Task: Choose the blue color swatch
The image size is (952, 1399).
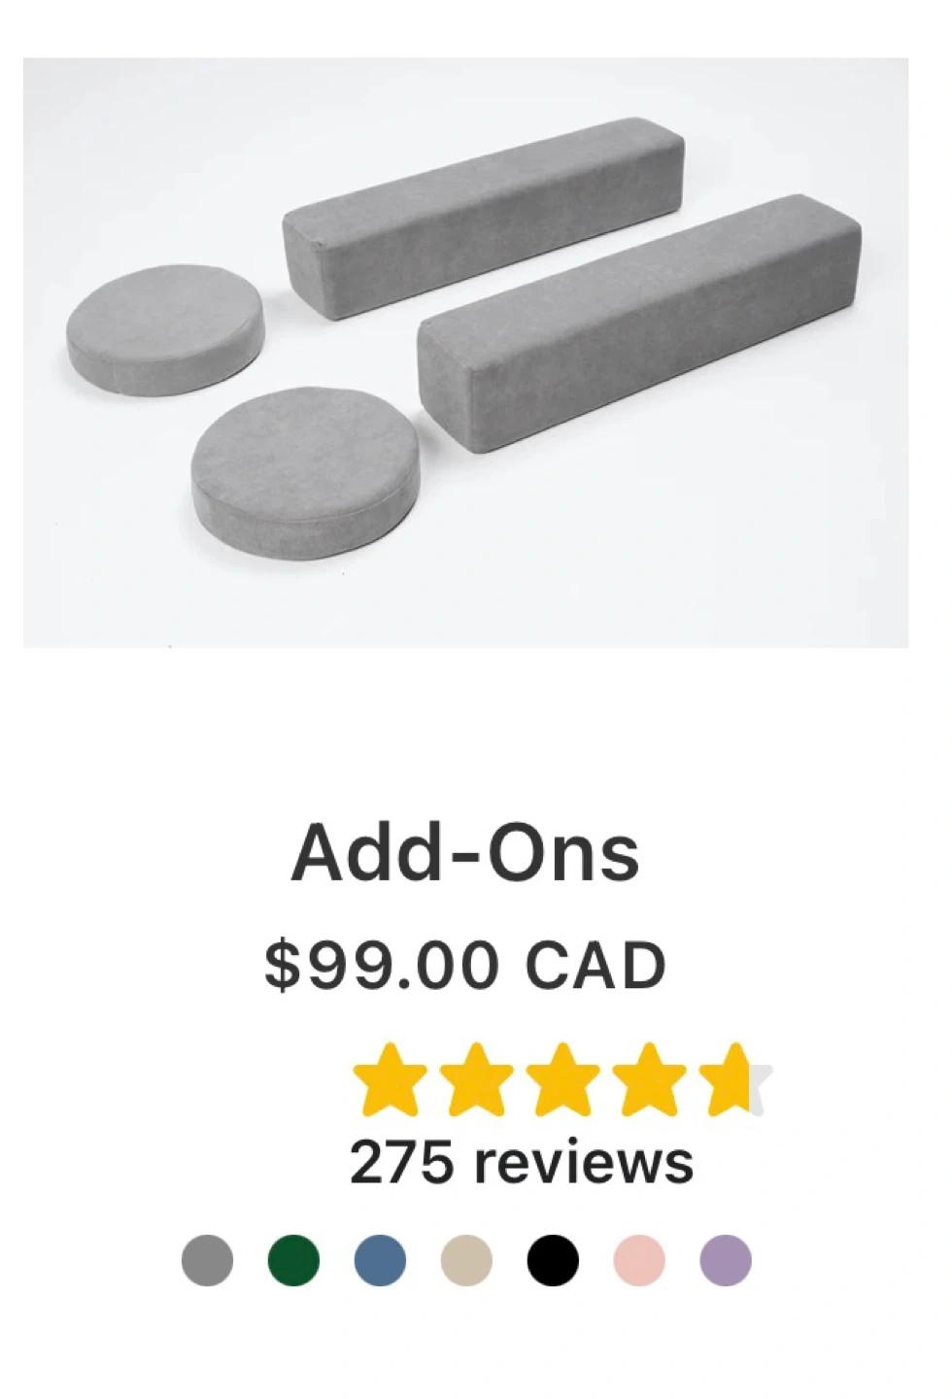Action: pyautogui.click(x=380, y=1260)
